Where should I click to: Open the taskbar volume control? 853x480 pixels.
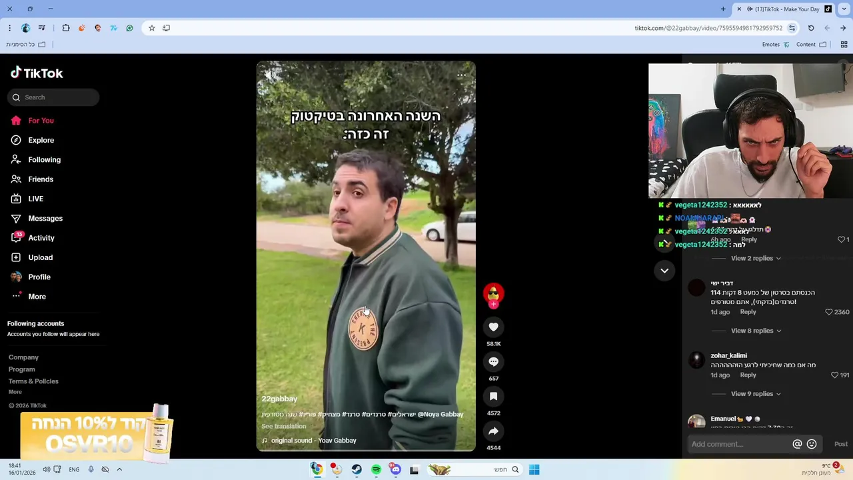(46, 469)
